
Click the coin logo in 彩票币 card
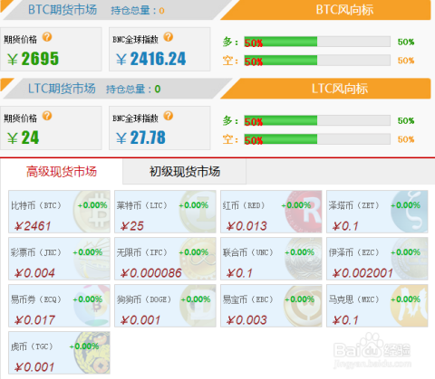(92, 259)
